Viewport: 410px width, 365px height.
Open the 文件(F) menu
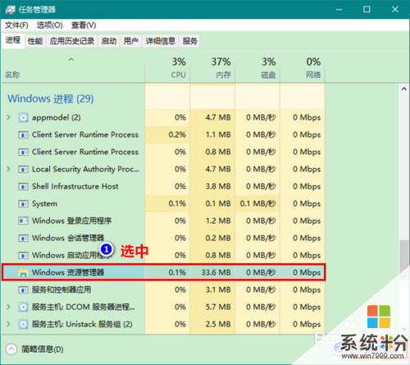(x=16, y=25)
